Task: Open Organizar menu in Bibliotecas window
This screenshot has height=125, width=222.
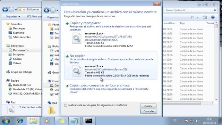Action: pyautogui.click(x=13, y=17)
